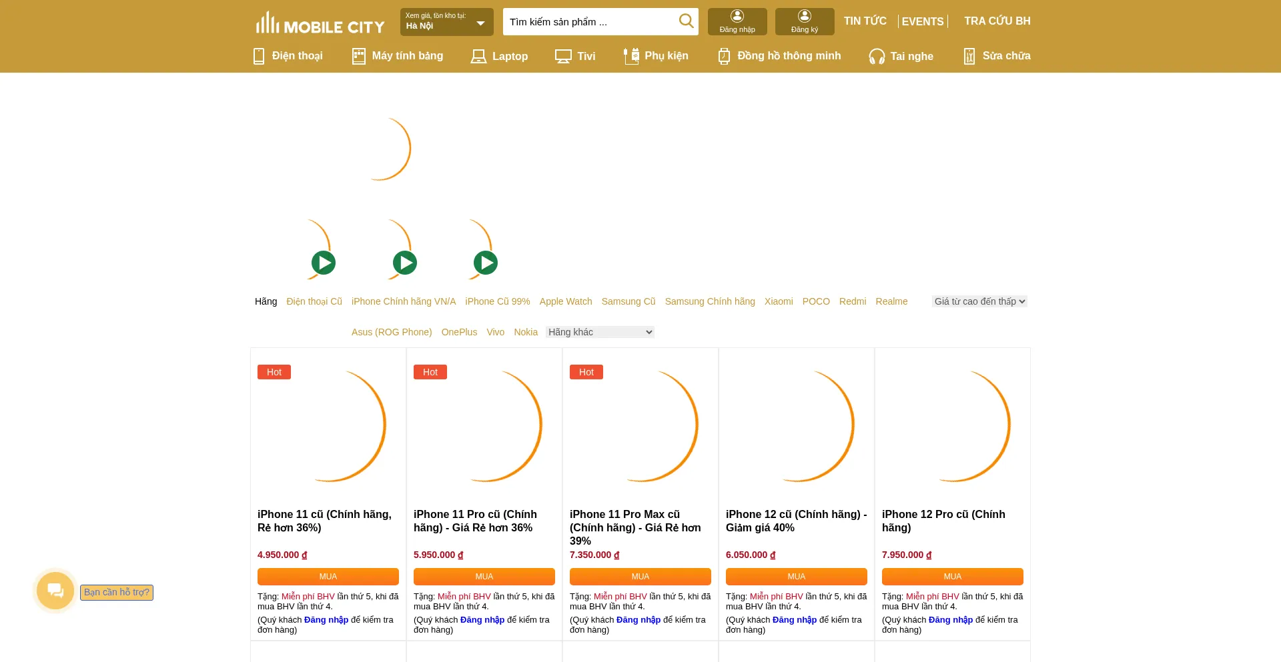Filter by Samsung Chính hãng link
The image size is (1281, 662).
(709, 301)
